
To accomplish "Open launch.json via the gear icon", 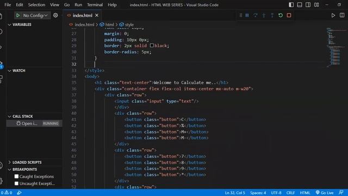I will pyautogui.click(x=55, y=15).
